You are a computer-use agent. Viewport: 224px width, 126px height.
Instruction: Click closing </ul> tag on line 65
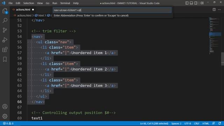[41, 97]
